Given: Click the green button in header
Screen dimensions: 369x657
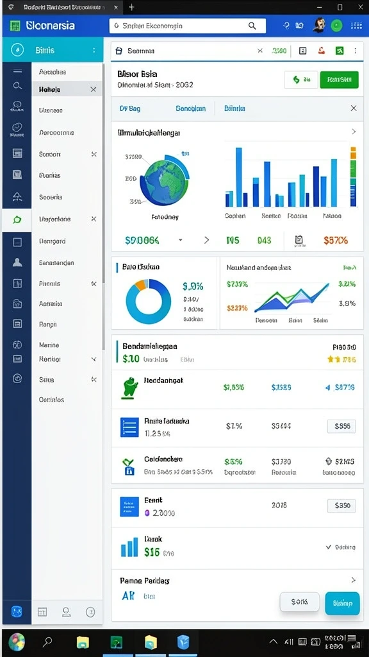Looking at the screenshot, I should tap(339, 79).
